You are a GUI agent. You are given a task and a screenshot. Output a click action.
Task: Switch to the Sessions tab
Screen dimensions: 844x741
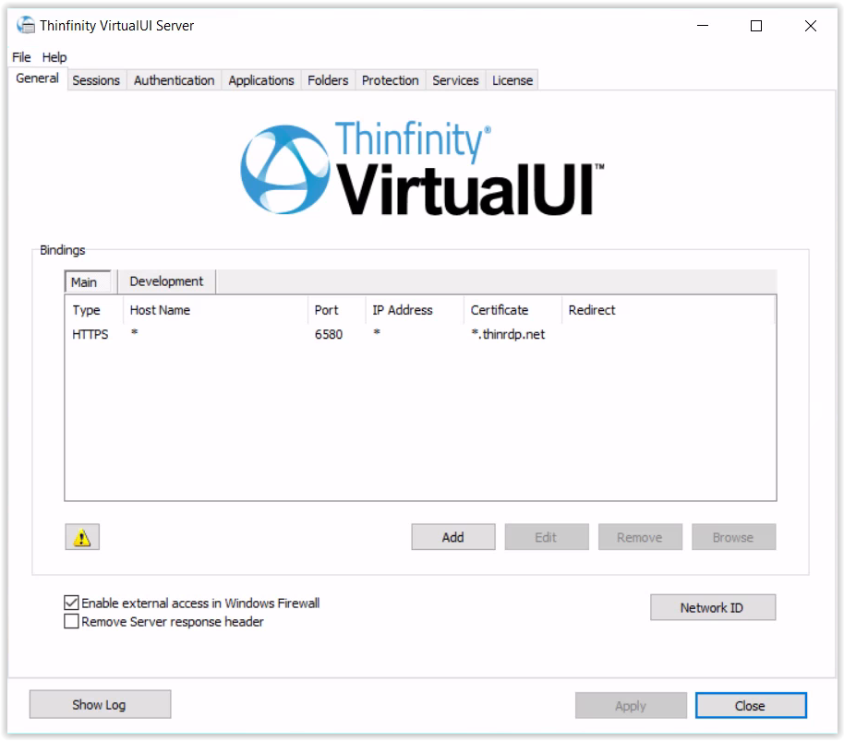point(96,80)
